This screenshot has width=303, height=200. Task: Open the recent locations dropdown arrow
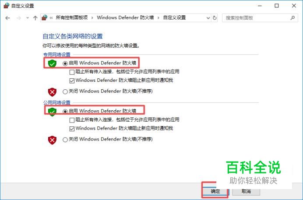click(x=28, y=18)
